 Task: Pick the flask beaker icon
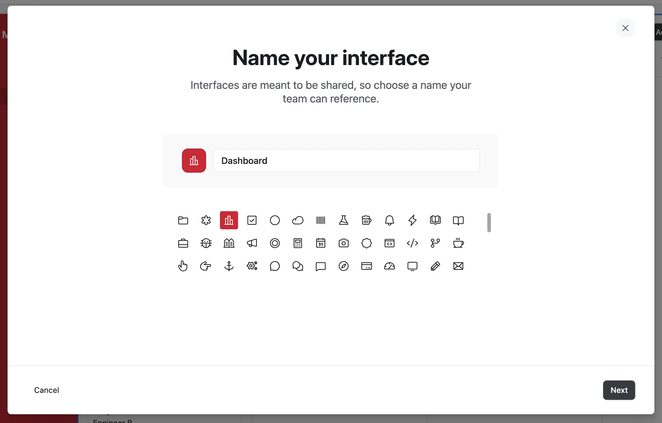coord(343,220)
